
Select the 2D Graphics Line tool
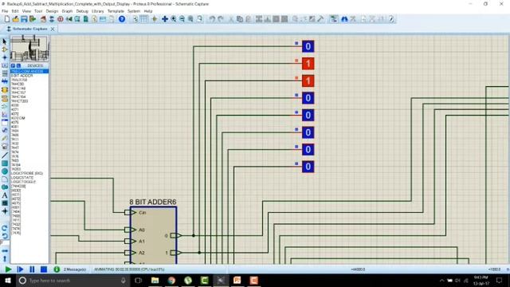point(5,155)
